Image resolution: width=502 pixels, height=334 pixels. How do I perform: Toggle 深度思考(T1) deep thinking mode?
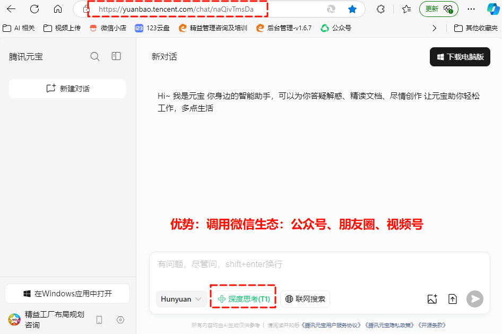point(244,299)
